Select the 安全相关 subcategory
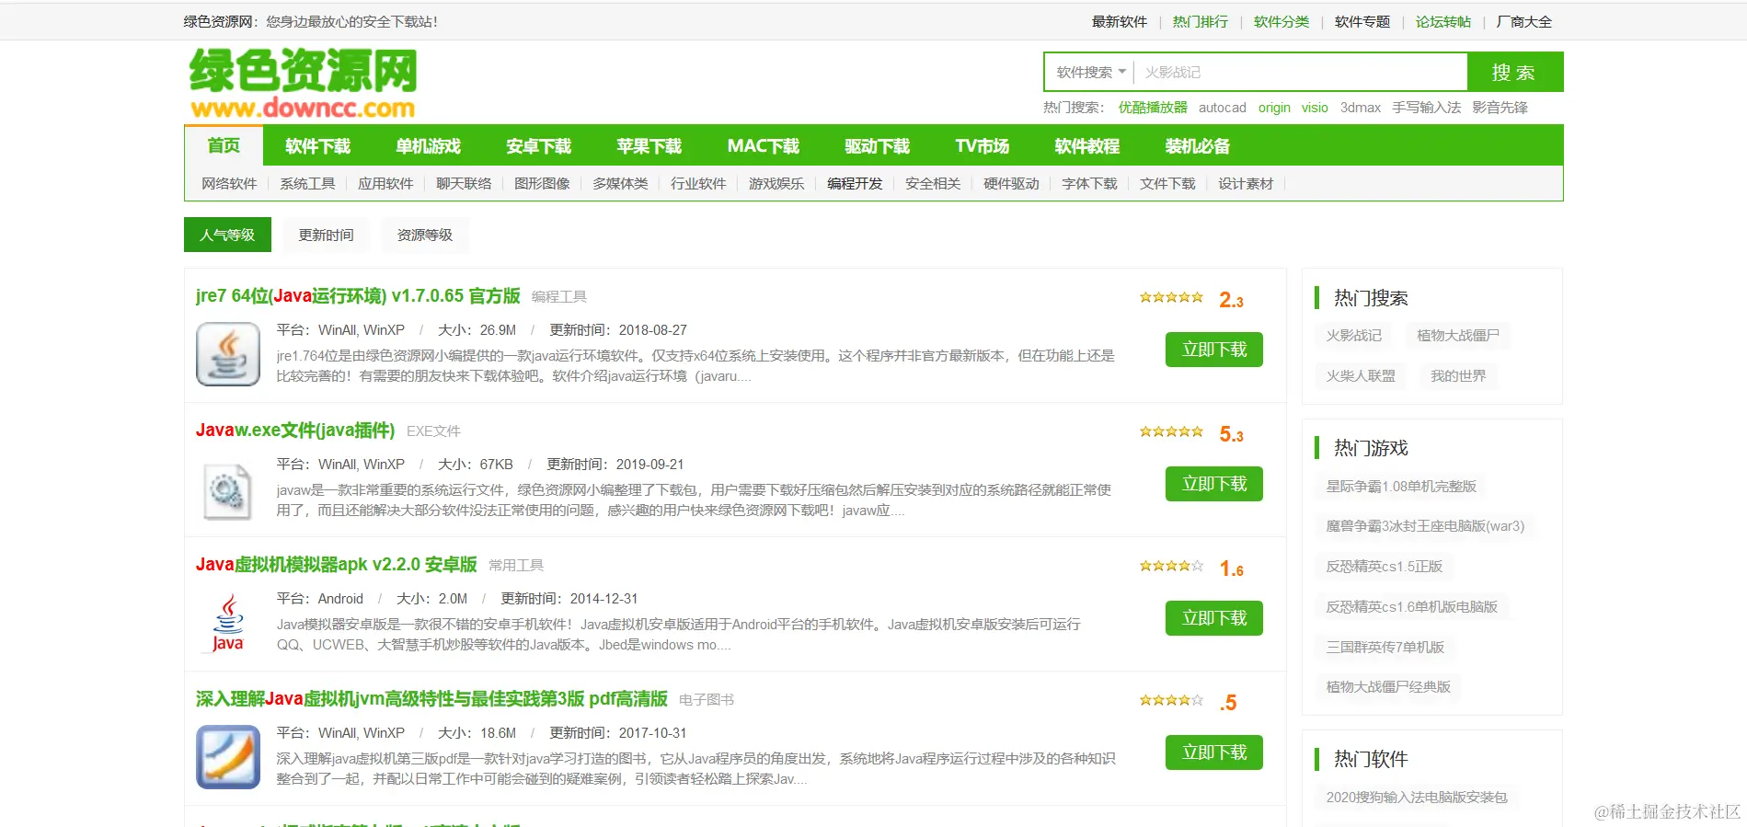1747x827 pixels. coord(933,183)
